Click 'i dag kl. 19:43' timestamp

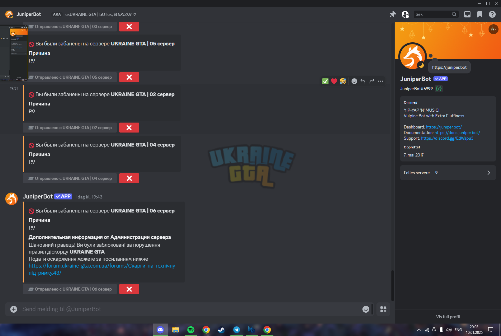89,197
